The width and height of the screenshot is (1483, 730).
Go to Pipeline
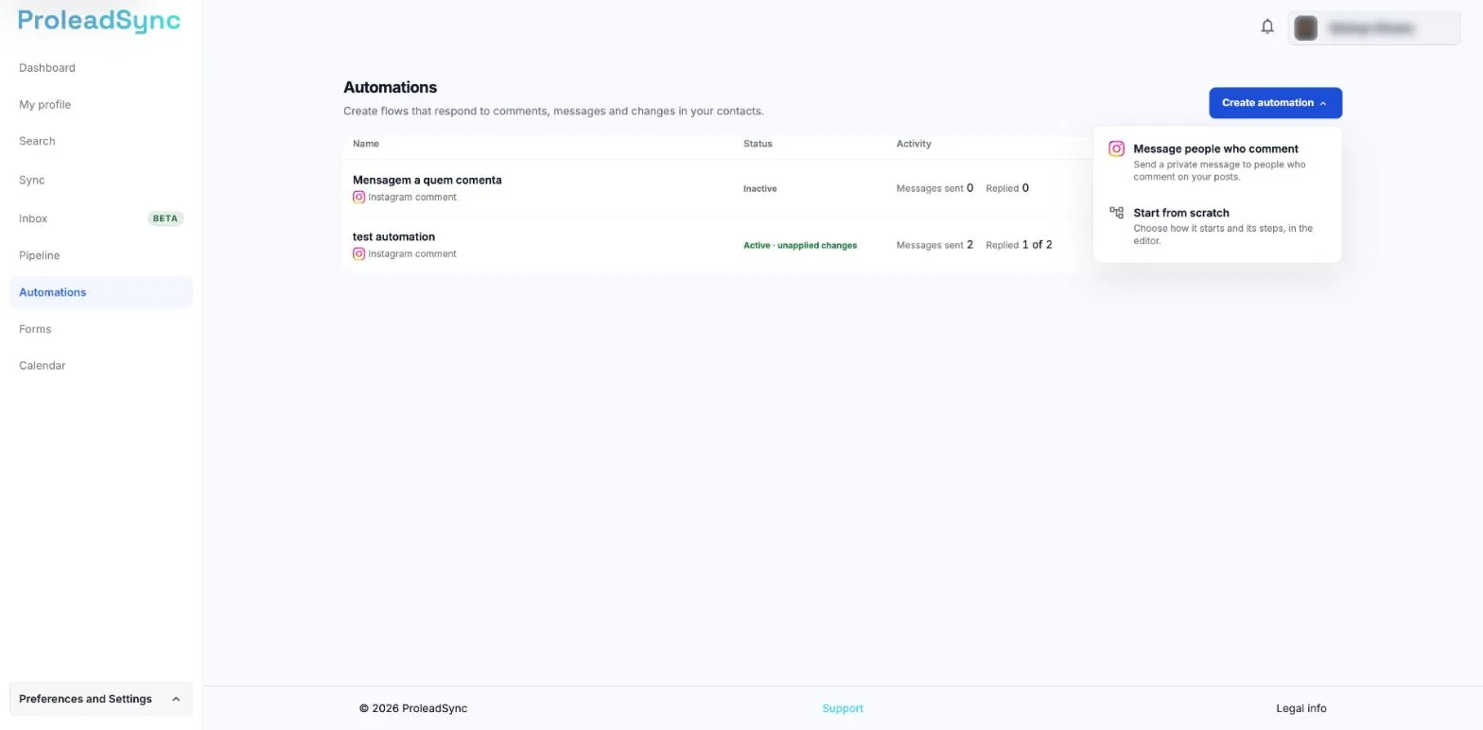[39, 255]
